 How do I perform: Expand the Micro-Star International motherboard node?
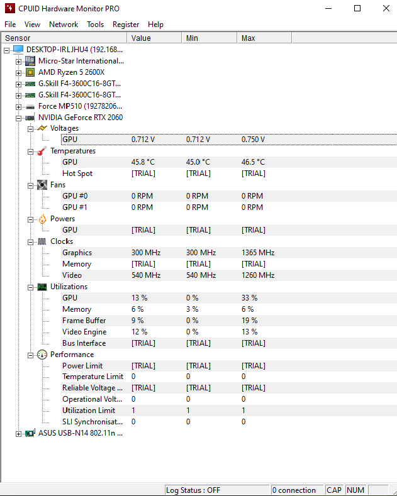[19, 61]
